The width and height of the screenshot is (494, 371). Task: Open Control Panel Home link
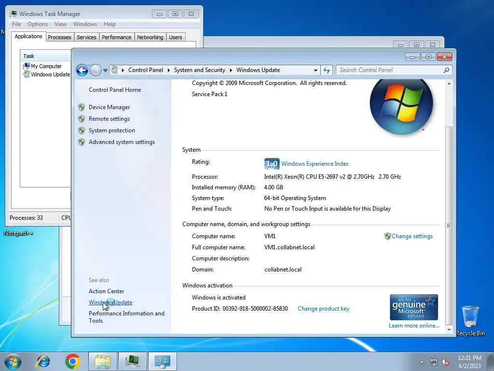pos(115,89)
